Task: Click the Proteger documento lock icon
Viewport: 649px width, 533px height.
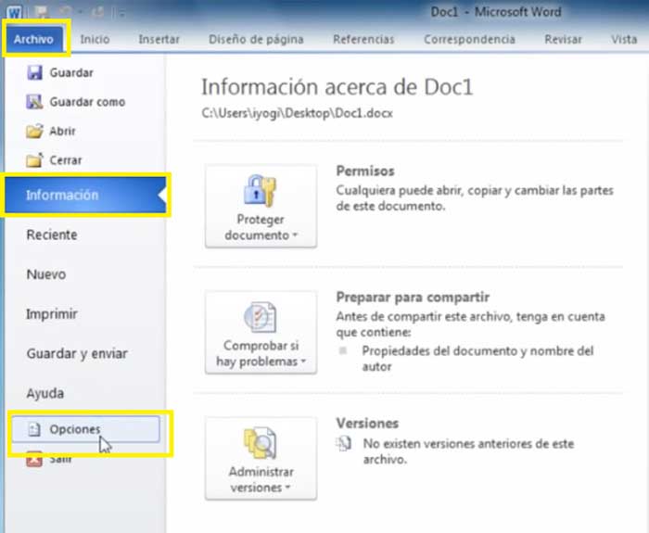Action: coord(260,191)
